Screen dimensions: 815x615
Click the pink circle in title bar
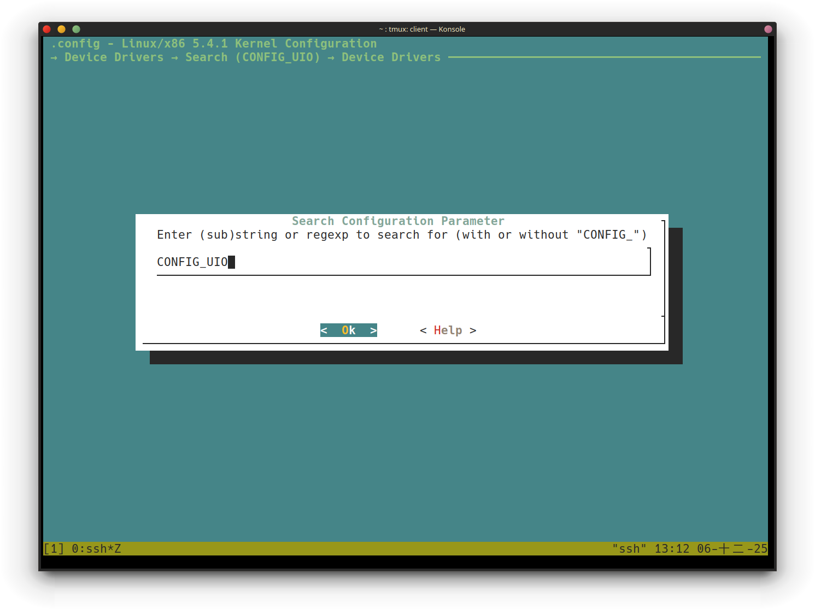(768, 29)
